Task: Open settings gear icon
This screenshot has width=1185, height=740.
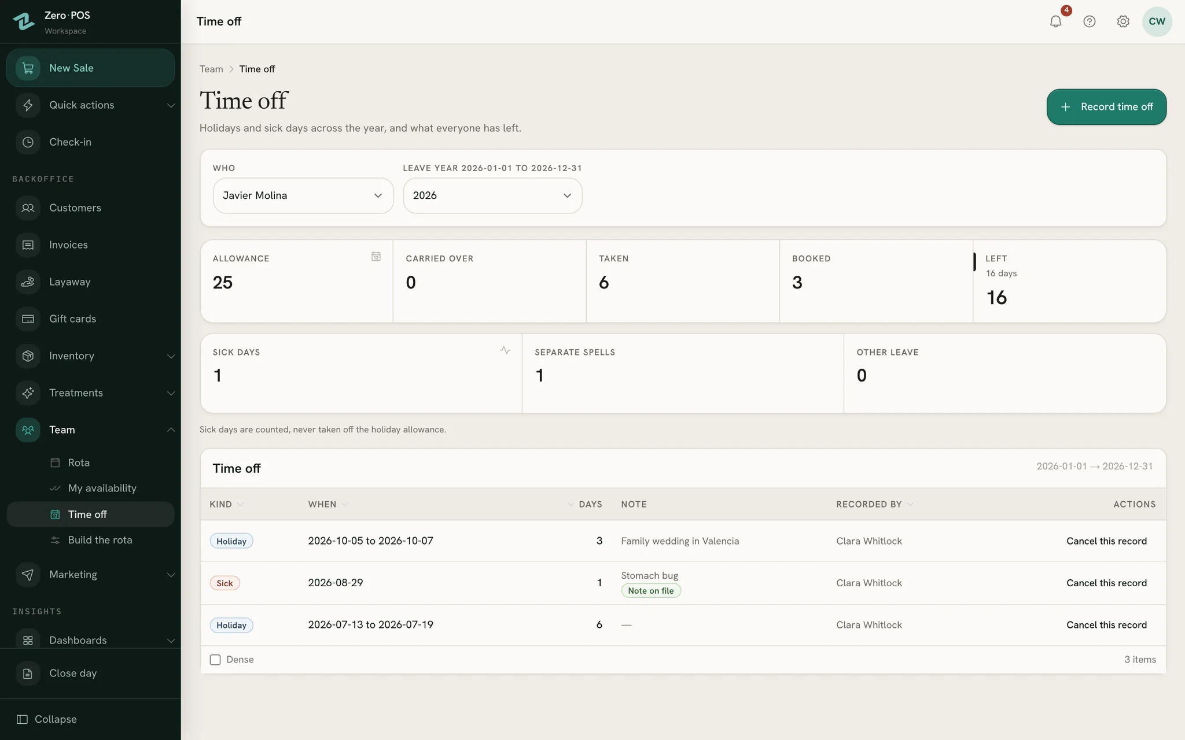Action: (1123, 21)
